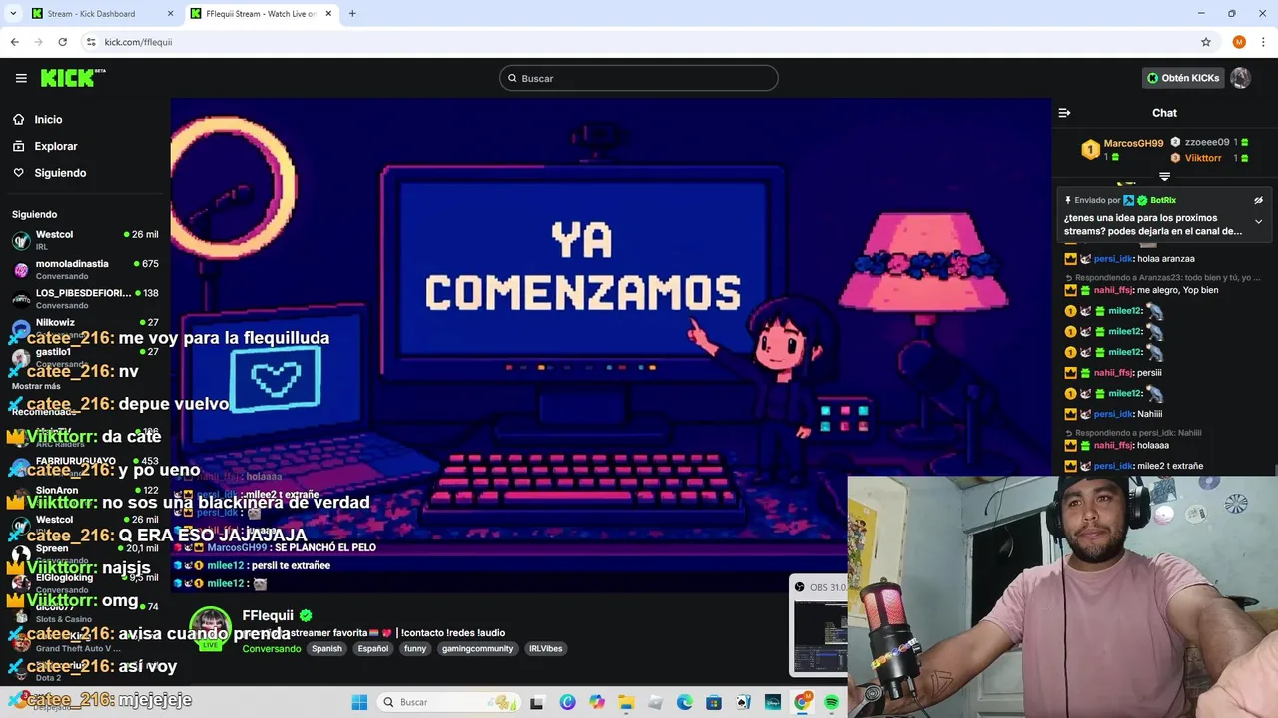Viewport: 1278px width, 718px height.
Task: Launch Copilot from the taskbar
Action: (x=597, y=702)
